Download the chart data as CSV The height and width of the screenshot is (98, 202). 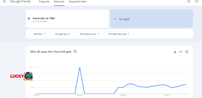pyautogui.click(x=175, y=52)
